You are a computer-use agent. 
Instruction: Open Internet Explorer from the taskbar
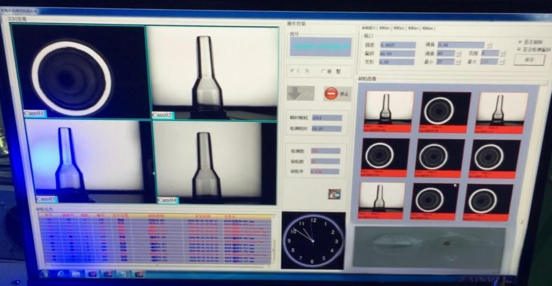(x=62, y=274)
